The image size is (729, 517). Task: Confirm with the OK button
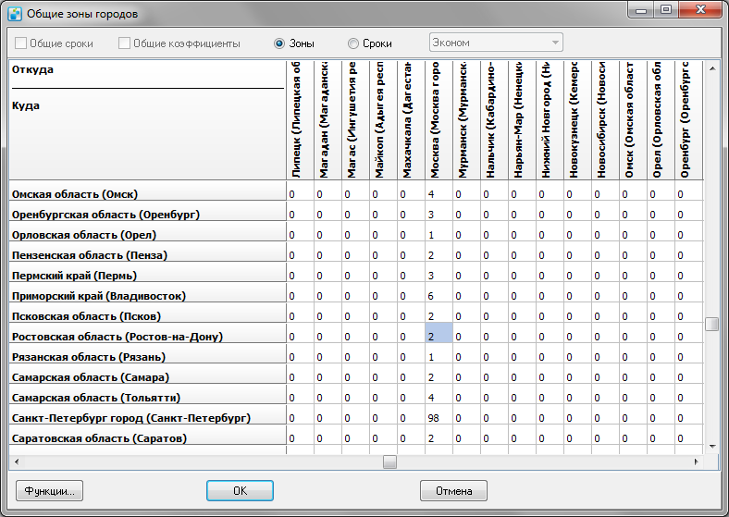pos(240,491)
